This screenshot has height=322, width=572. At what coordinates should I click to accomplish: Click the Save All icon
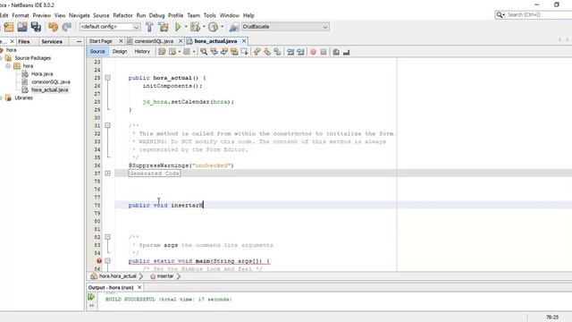pos(36,27)
